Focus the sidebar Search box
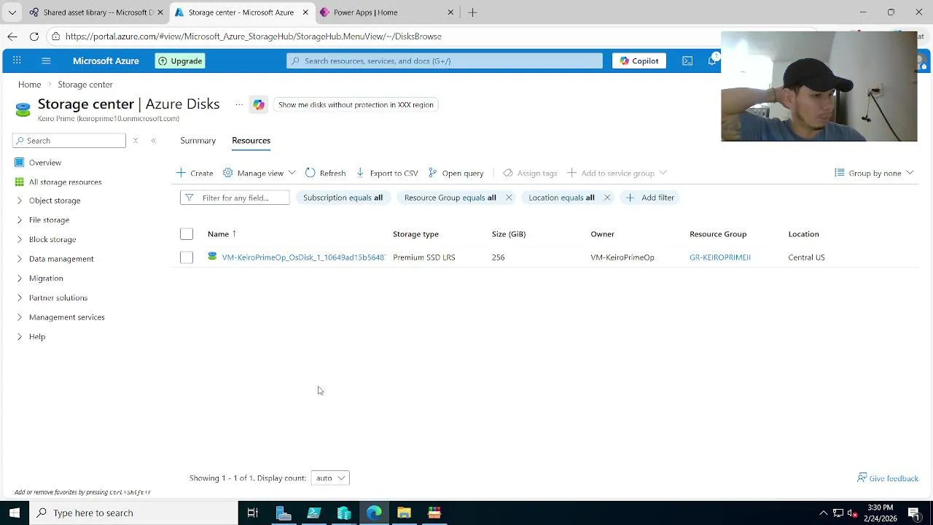Screen dimensions: 933x525 pyautogui.click(x=69, y=140)
